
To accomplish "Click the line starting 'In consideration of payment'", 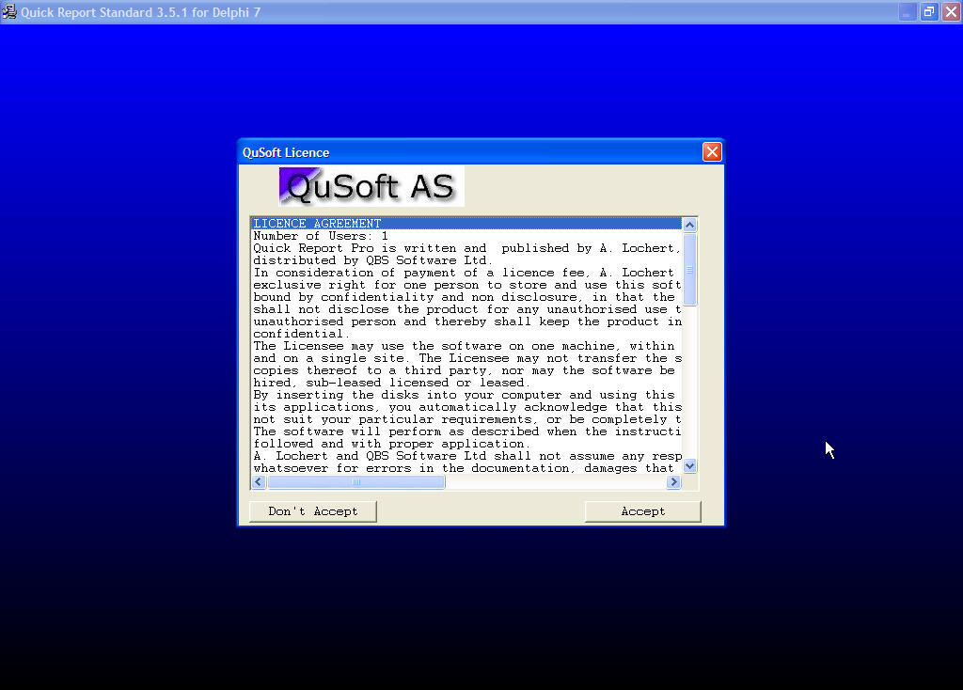I will click(x=466, y=273).
